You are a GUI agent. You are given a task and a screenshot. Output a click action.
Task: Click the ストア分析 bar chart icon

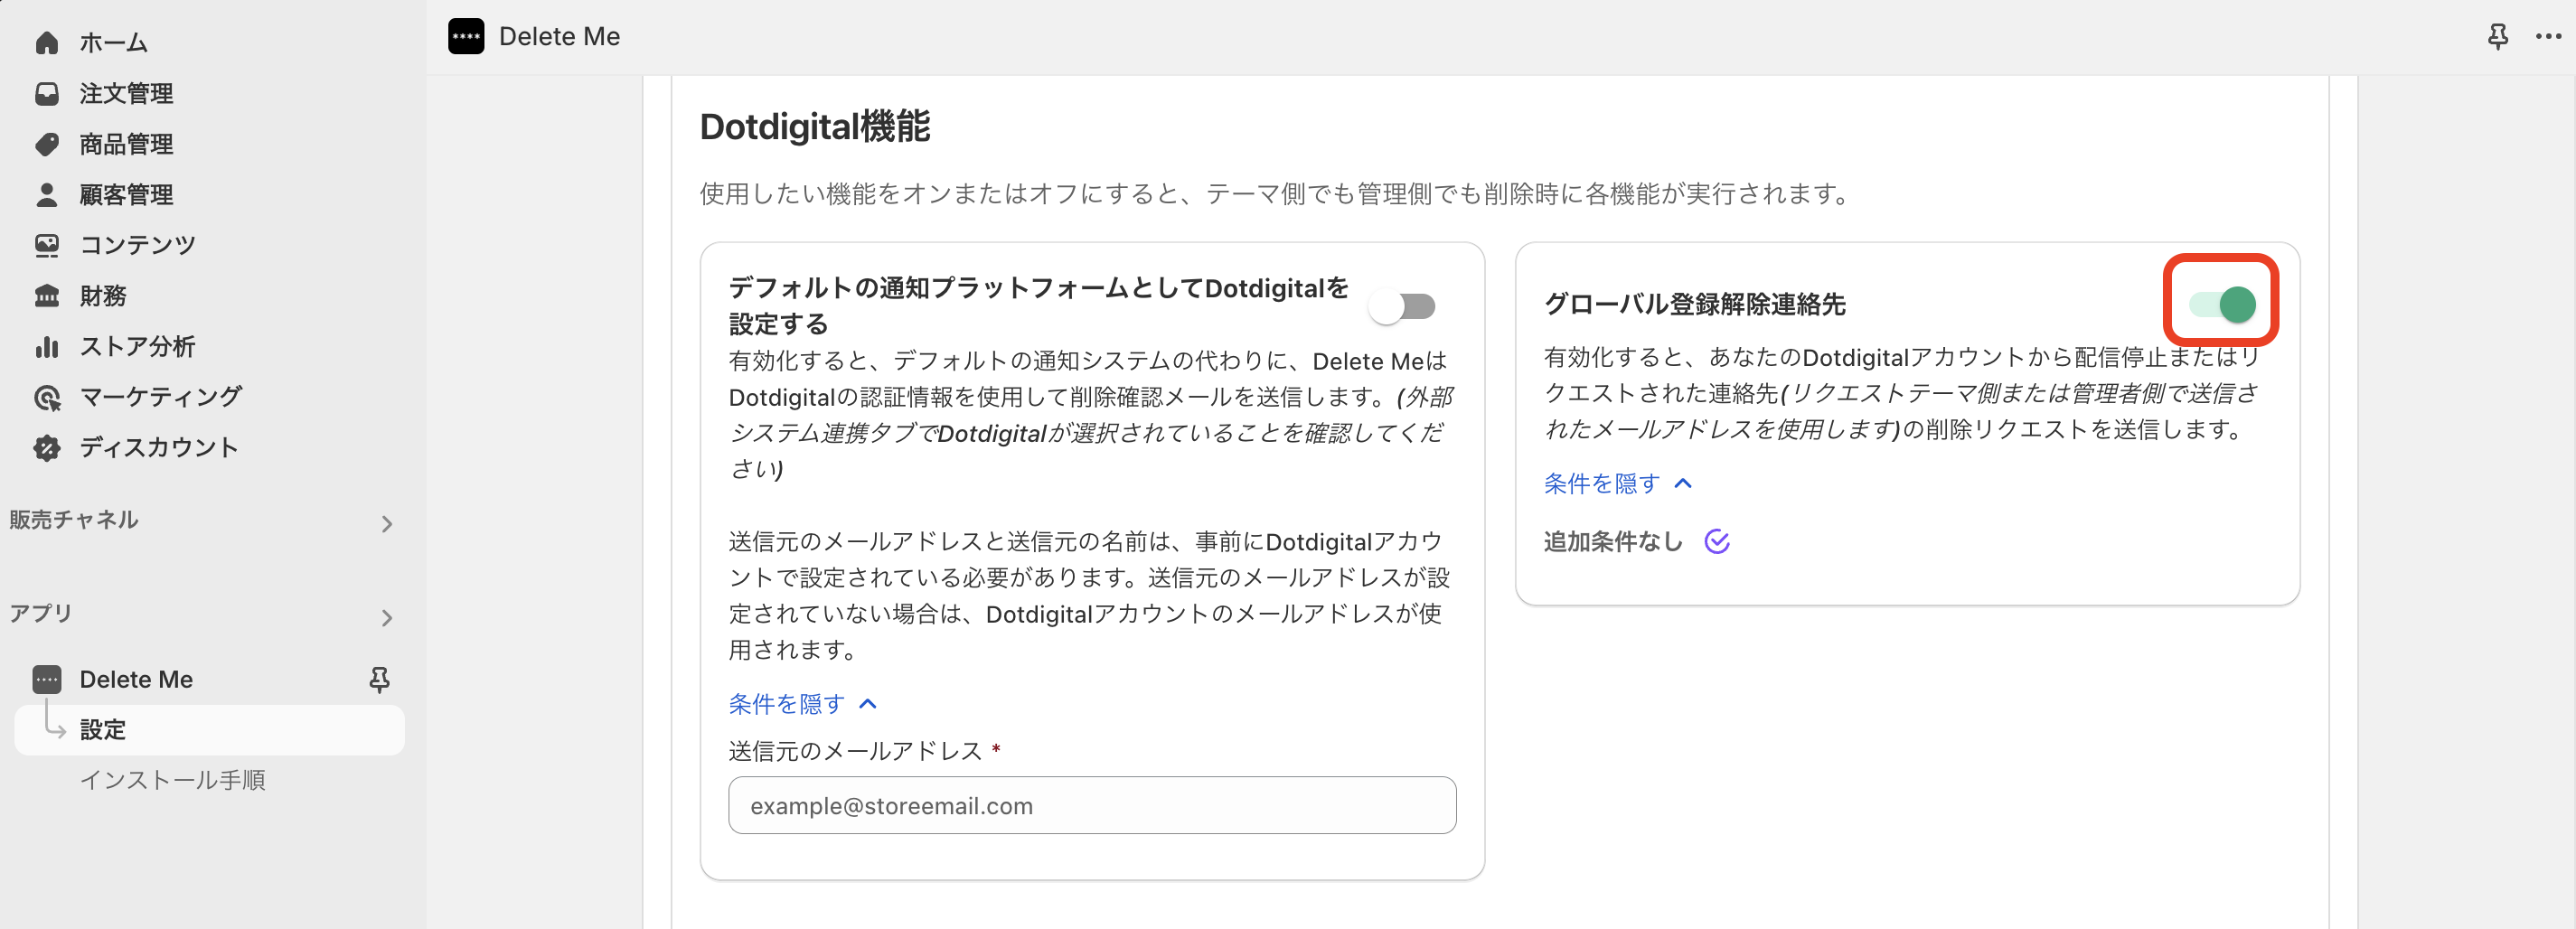coord(47,346)
